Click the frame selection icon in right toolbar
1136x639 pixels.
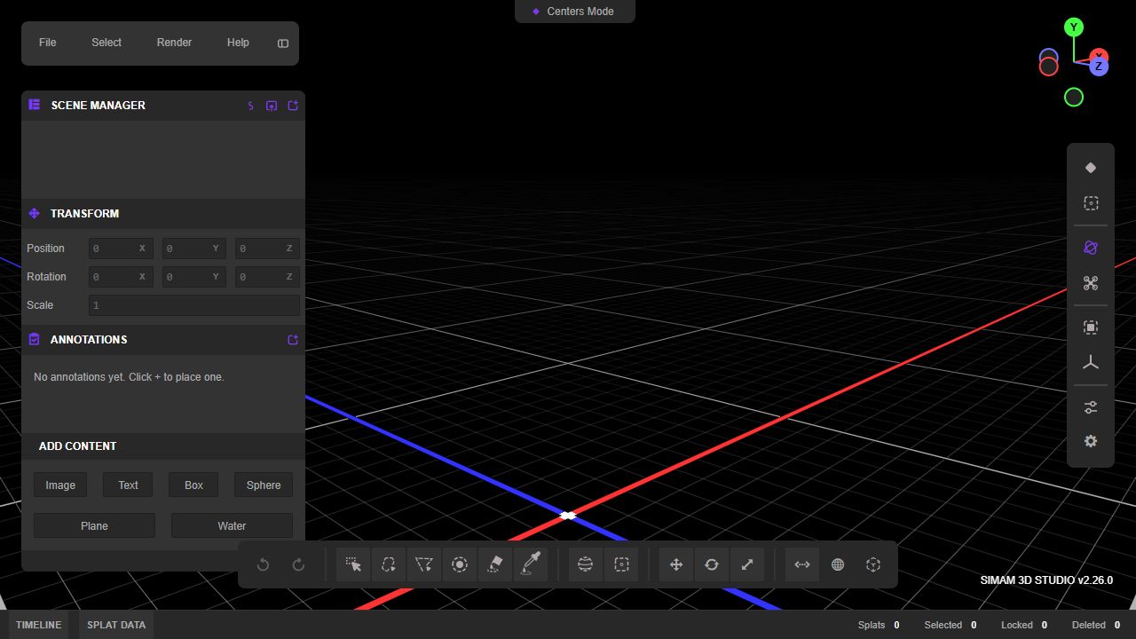[x=1091, y=327]
